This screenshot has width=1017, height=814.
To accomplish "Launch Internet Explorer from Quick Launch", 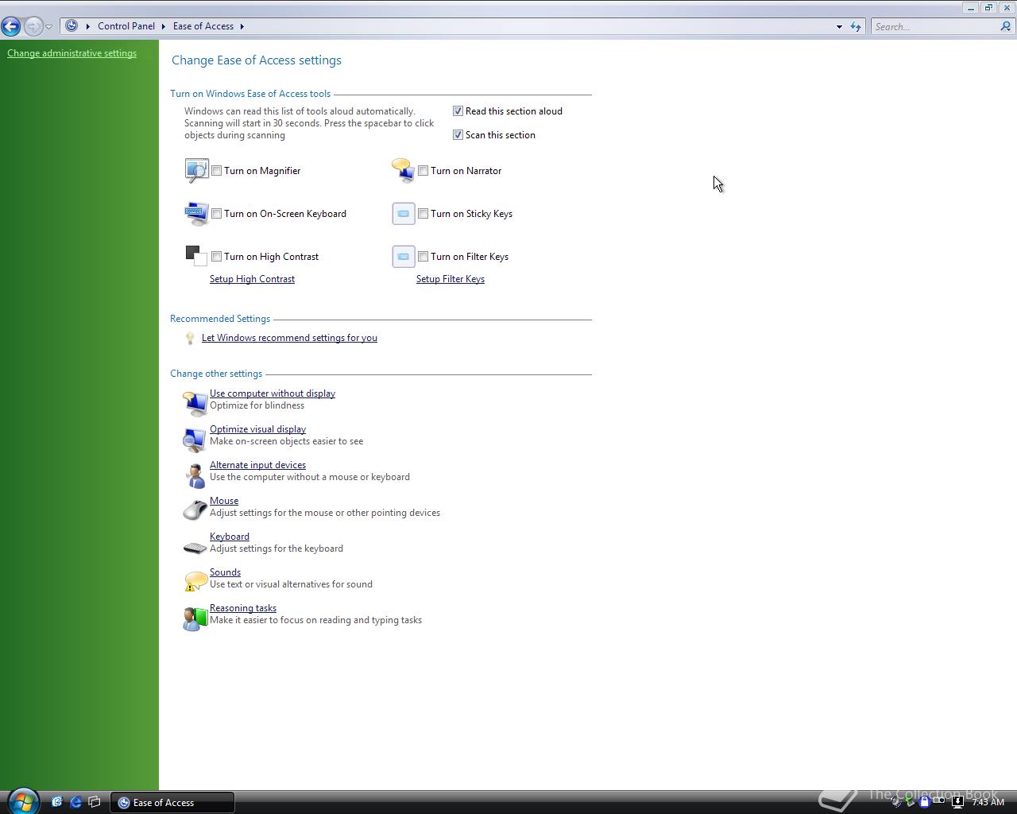I will pos(75,802).
